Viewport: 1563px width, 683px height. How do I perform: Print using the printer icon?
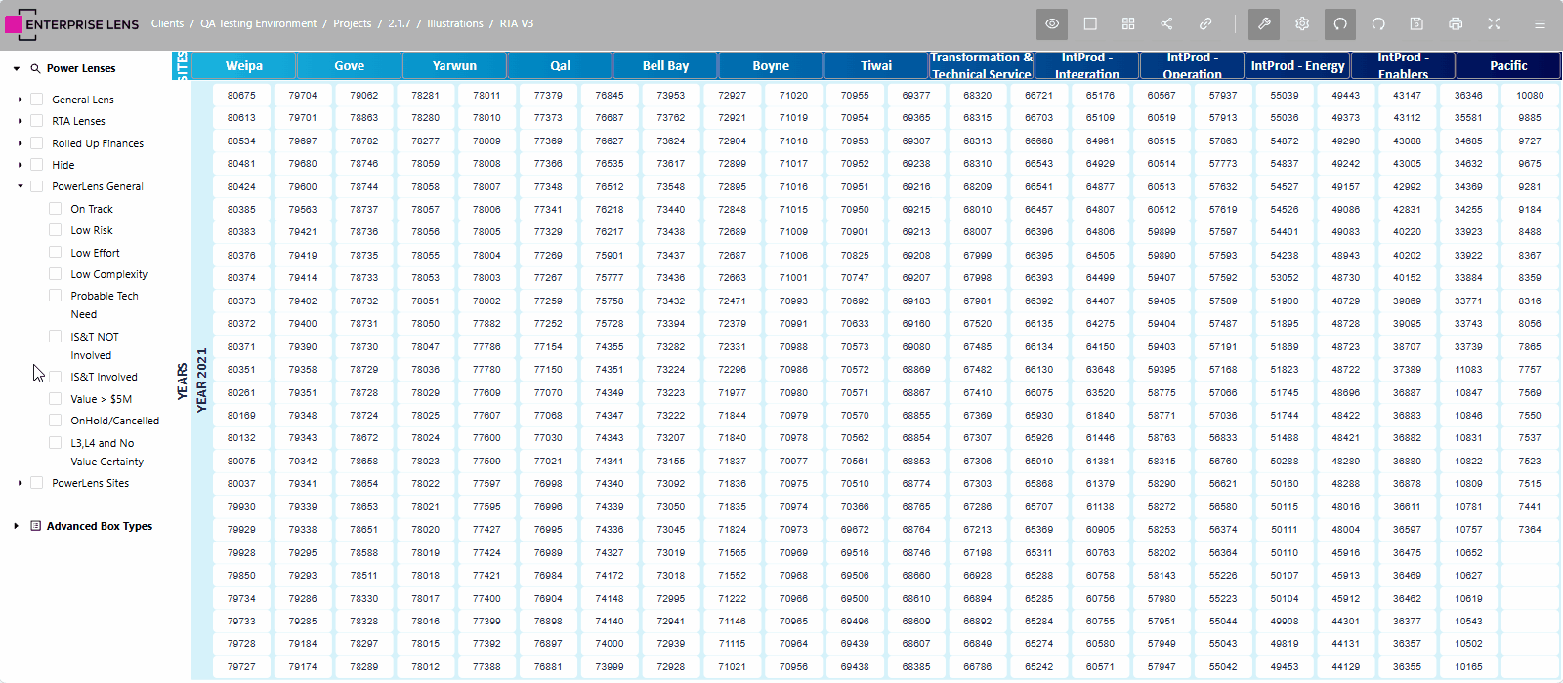point(1456,23)
